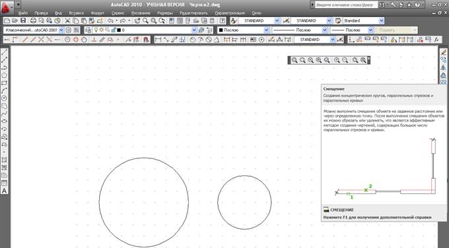Expand the dimension style STANDARD dropdown in Styles toolbar
Image resolution: width=449 pixels, height=248 pixels.
click(329, 20)
